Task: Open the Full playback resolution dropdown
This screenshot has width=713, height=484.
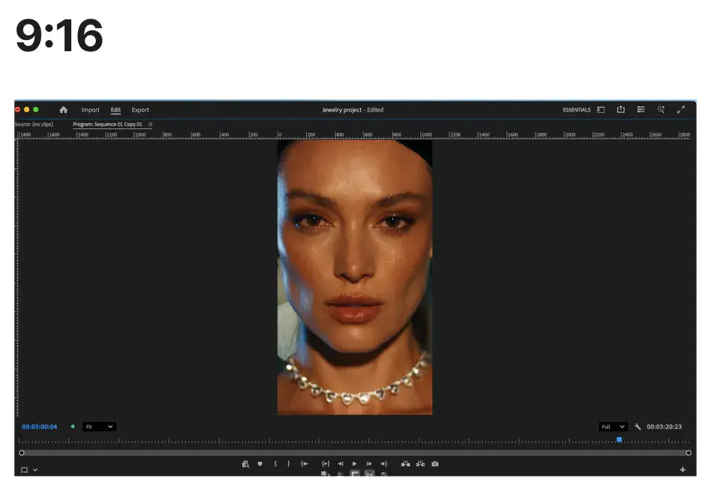Action: pyautogui.click(x=613, y=427)
